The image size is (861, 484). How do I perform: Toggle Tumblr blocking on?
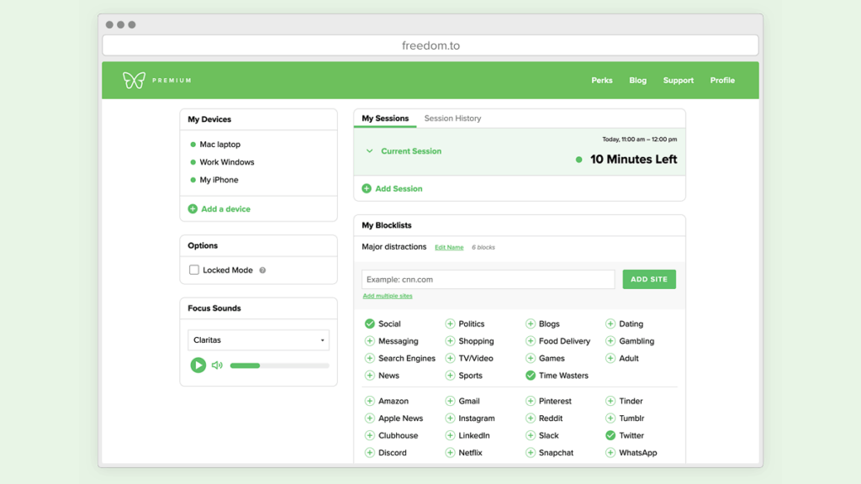pyautogui.click(x=610, y=418)
